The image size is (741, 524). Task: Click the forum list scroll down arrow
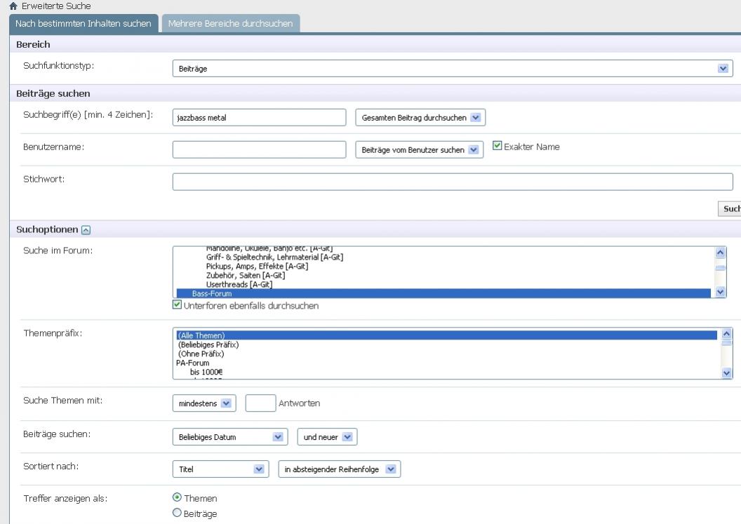point(720,292)
